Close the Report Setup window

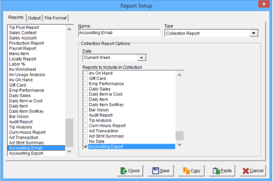263,5
